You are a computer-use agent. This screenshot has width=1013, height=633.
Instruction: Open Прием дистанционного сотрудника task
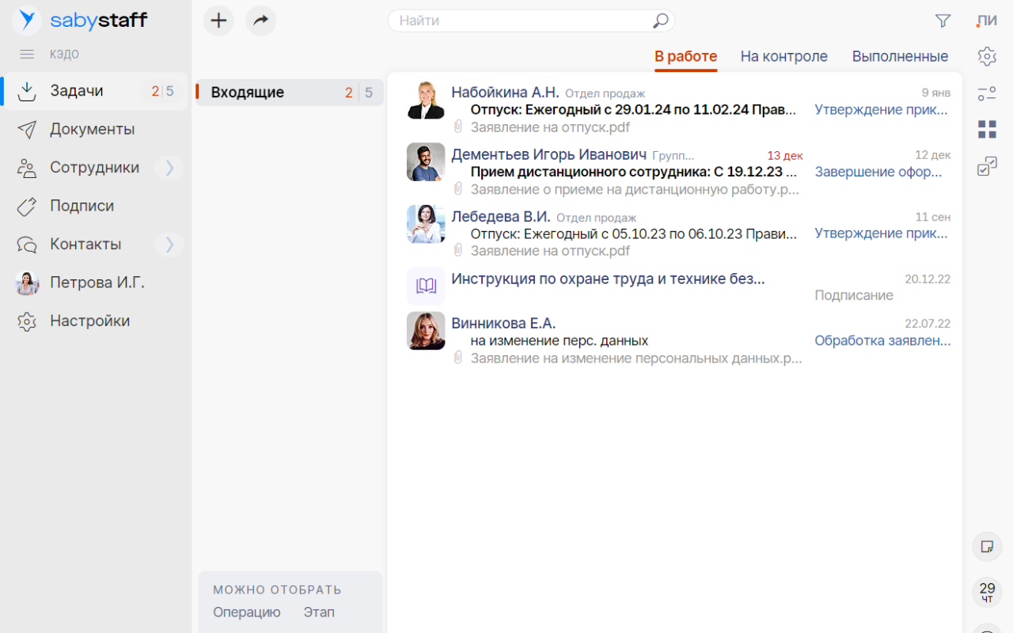pos(634,172)
